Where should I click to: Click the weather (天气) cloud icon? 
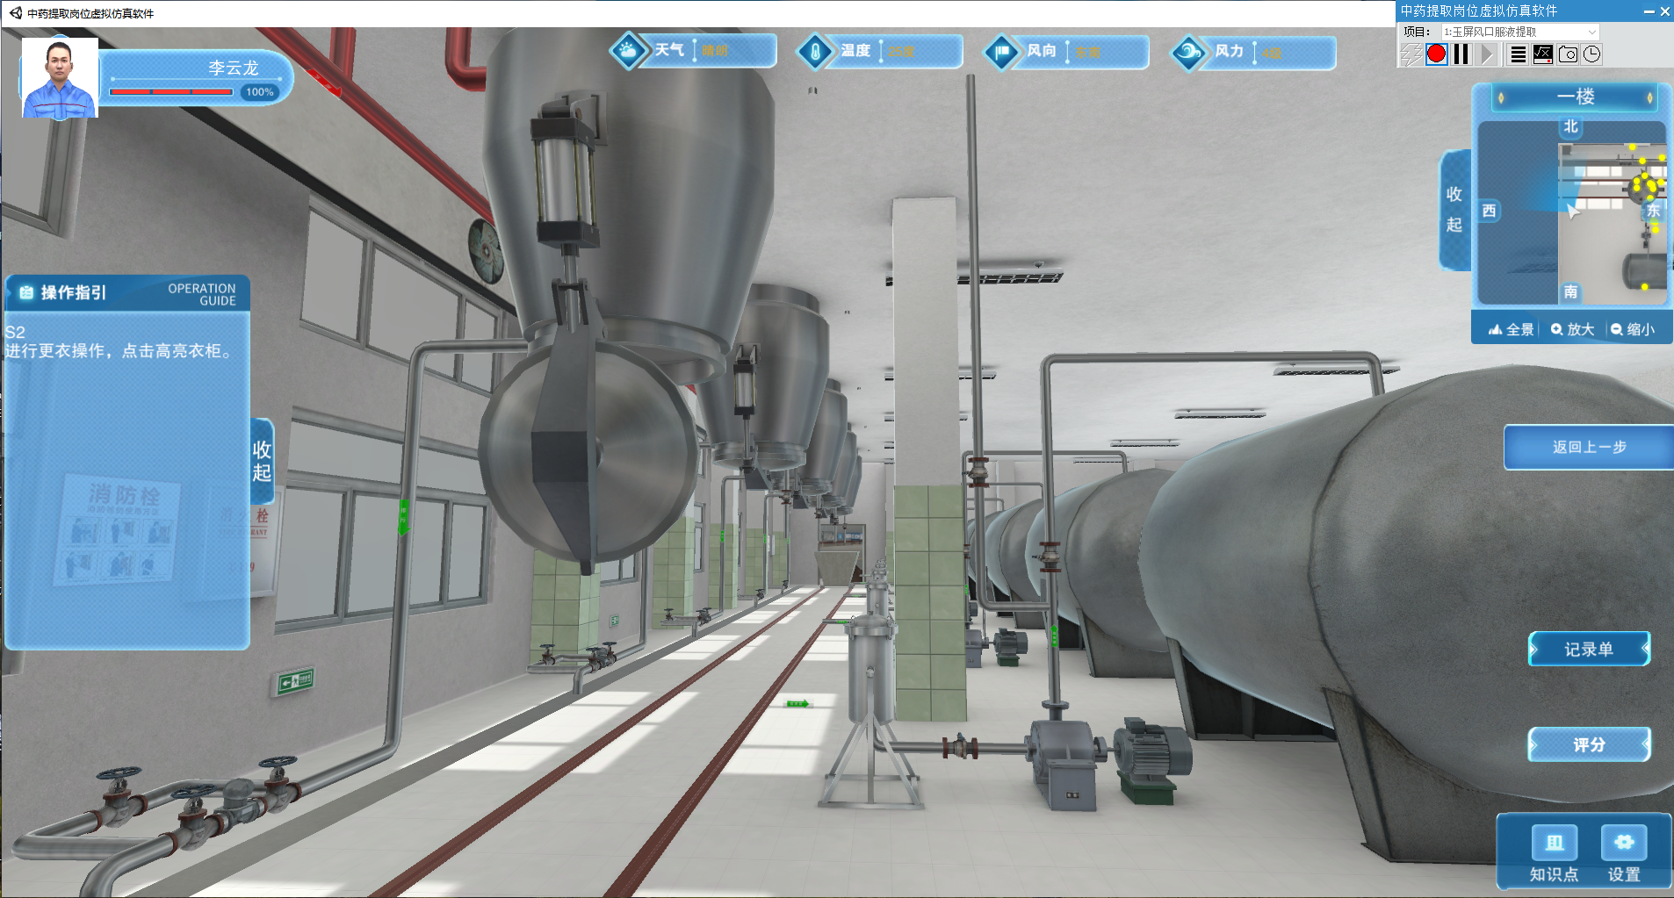[628, 51]
